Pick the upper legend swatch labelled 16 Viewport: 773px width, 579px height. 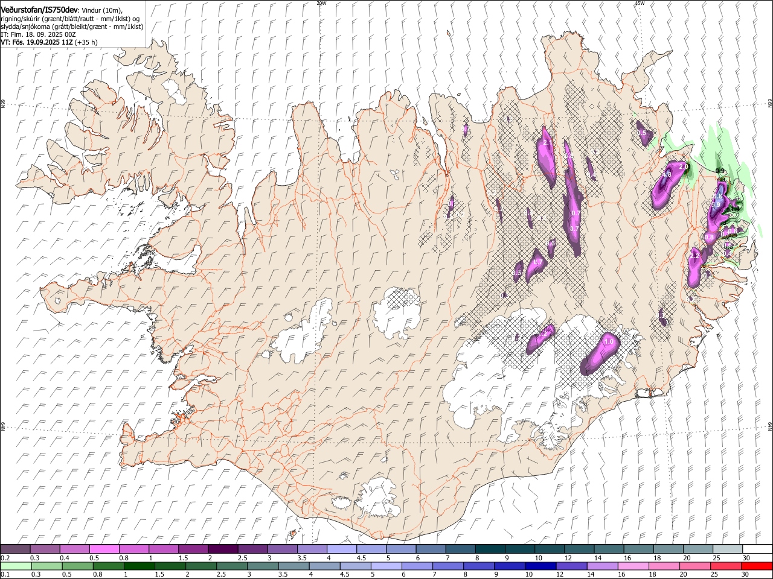pyautogui.click(x=638, y=549)
